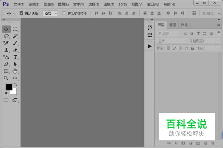
Task: Click the lock all padlock icon
Action: pos(192,48)
